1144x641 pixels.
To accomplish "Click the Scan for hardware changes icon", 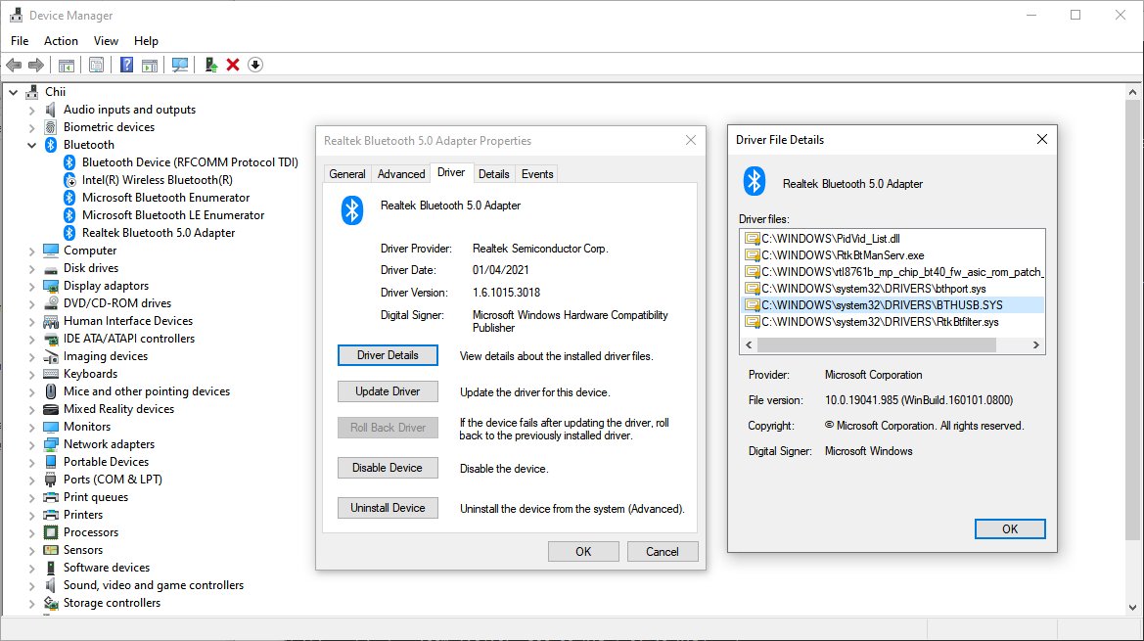I will click(180, 65).
